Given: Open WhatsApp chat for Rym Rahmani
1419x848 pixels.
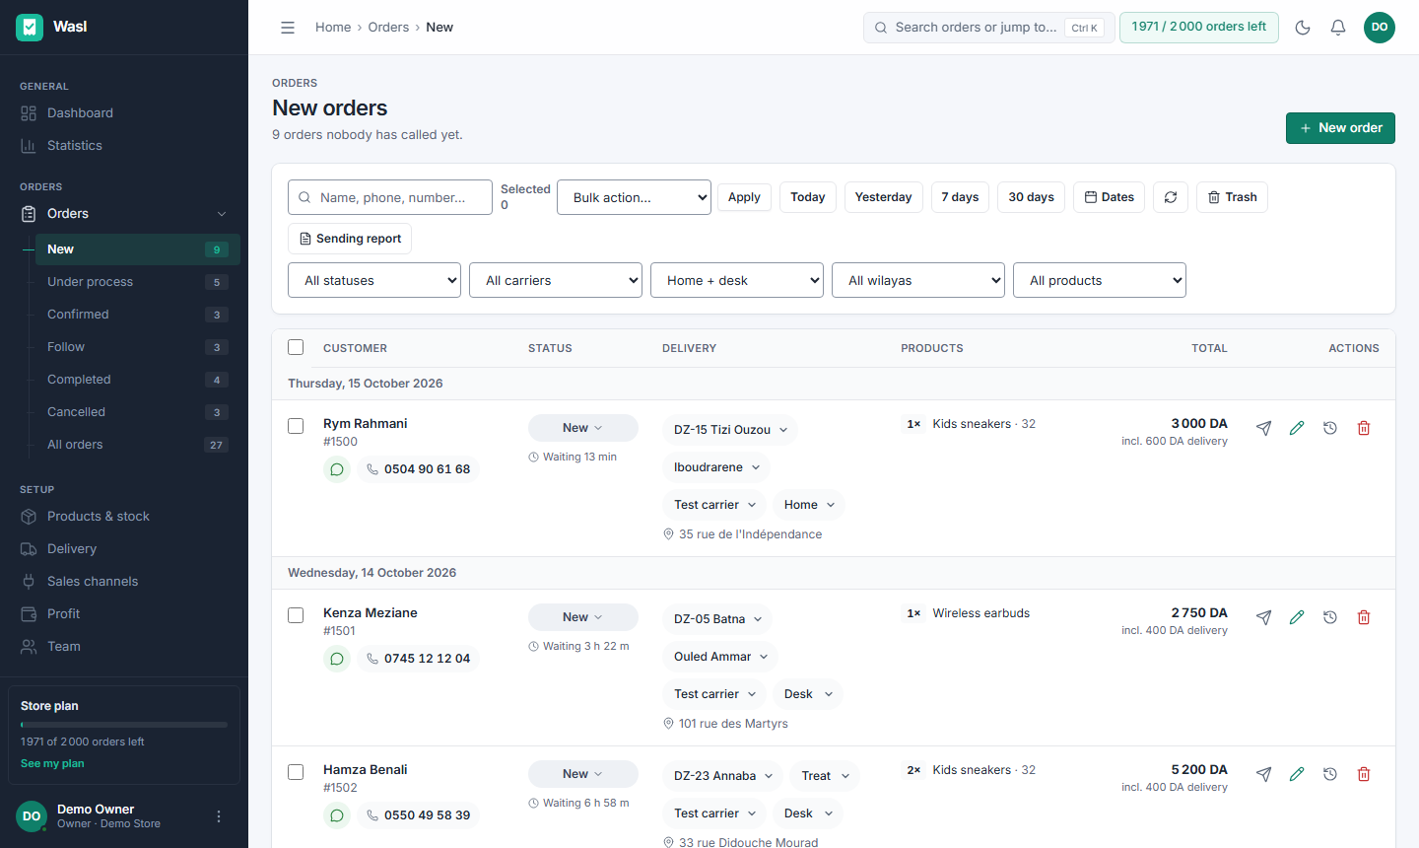Looking at the screenshot, I should pyautogui.click(x=337, y=469).
